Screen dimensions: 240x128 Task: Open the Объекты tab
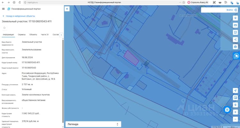pos(33,35)
